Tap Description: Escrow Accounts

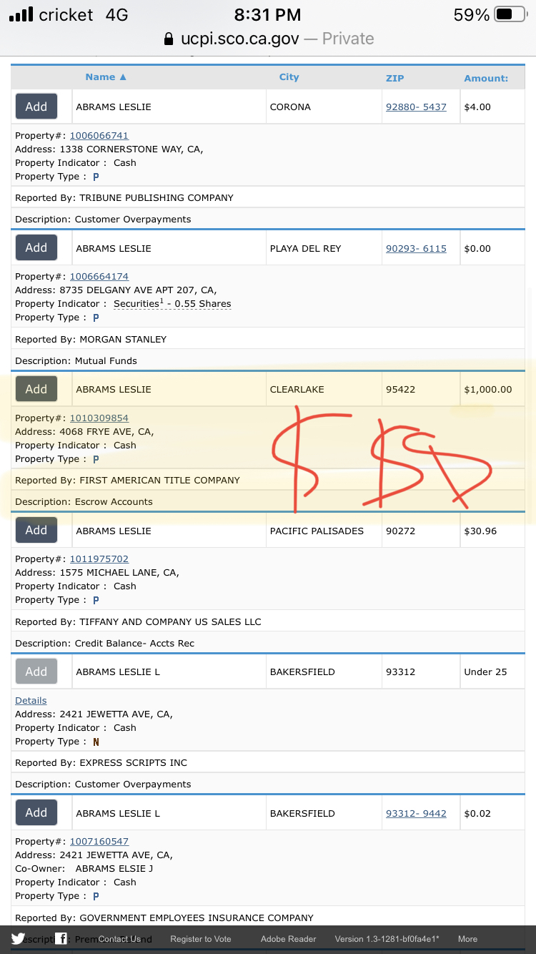click(x=84, y=501)
